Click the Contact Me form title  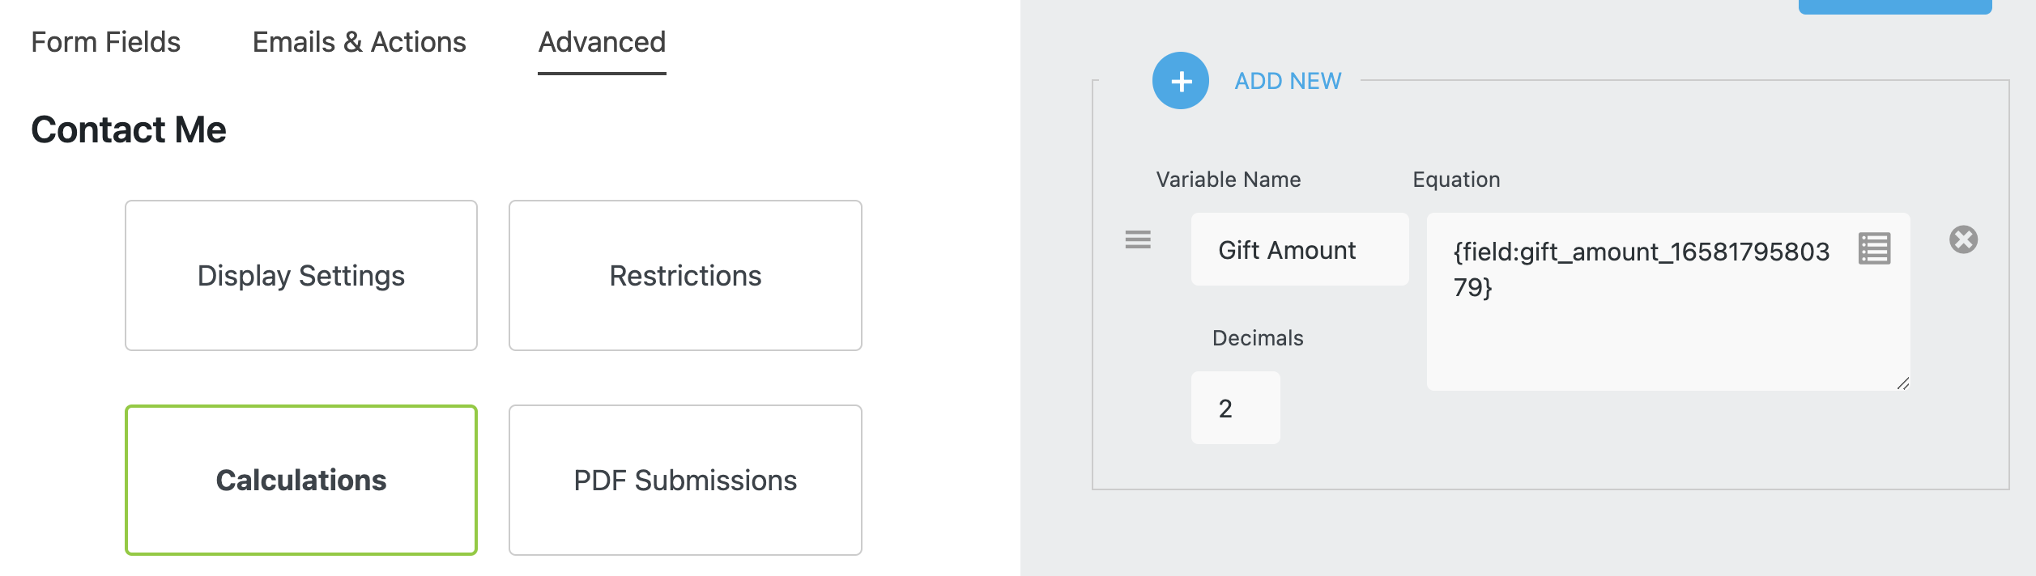(x=129, y=129)
